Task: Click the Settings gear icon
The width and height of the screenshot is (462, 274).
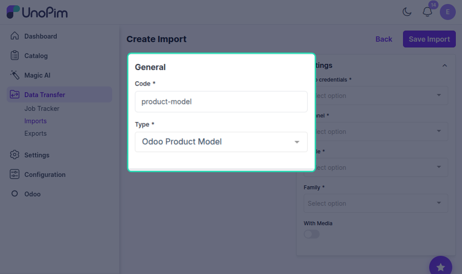Action: point(15,155)
